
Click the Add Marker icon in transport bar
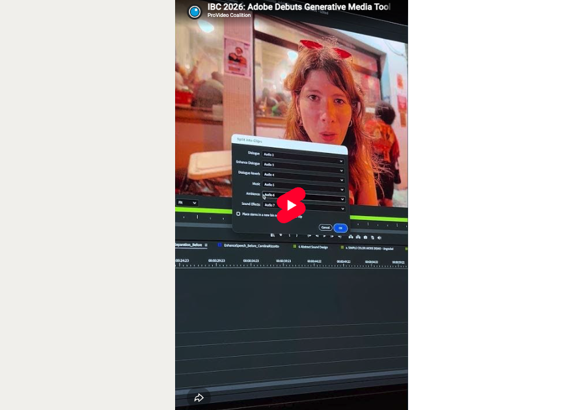coord(281,235)
